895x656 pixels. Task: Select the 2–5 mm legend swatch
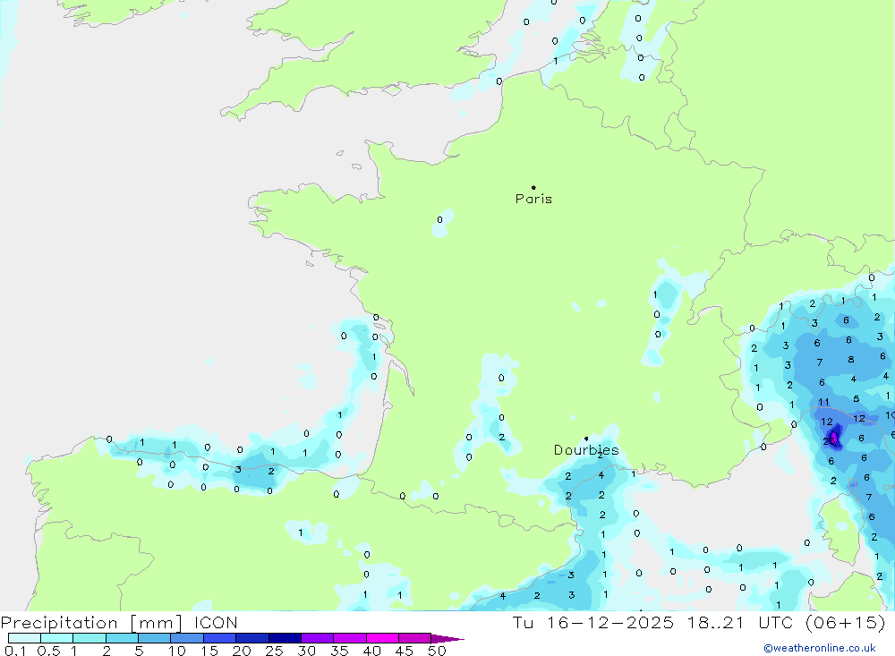(x=122, y=638)
